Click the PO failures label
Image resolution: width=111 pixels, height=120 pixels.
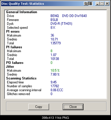(x=15, y=63)
